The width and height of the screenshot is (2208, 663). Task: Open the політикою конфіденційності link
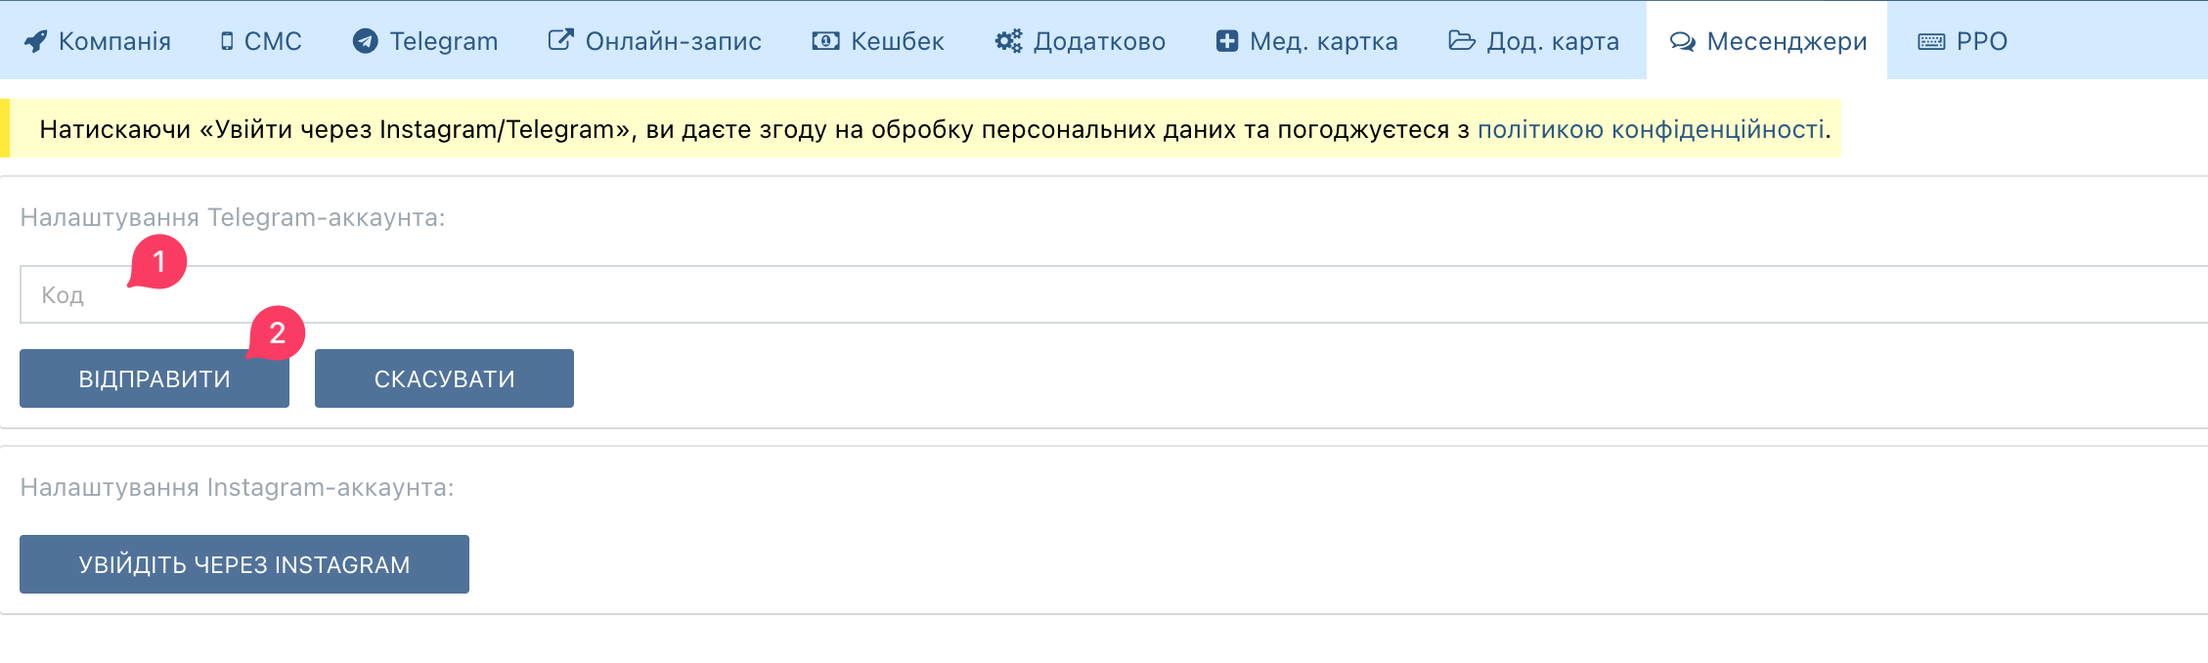pyautogui.click(x=1651, y=129)
